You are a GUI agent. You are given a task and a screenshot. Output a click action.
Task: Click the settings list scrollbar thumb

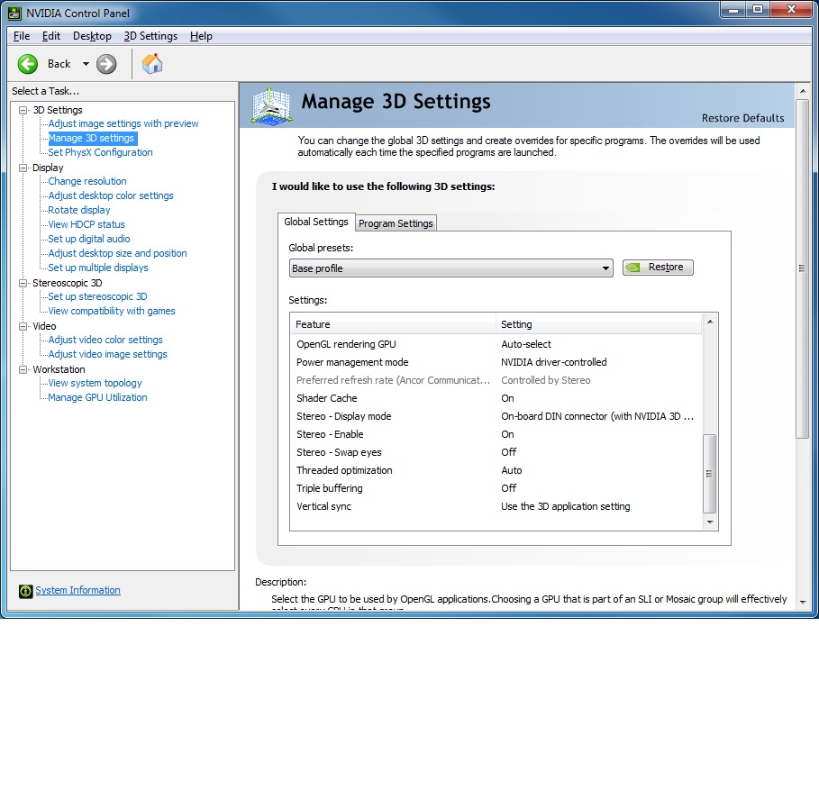(x=710, y=474)
